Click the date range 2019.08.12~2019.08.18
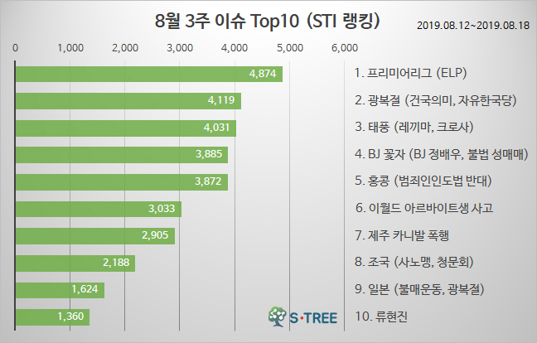 (x=473, y=26)
